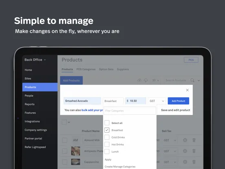
Task: Delete the Cappuccino product
Action: pyautogui.click(x=194, y=162)
